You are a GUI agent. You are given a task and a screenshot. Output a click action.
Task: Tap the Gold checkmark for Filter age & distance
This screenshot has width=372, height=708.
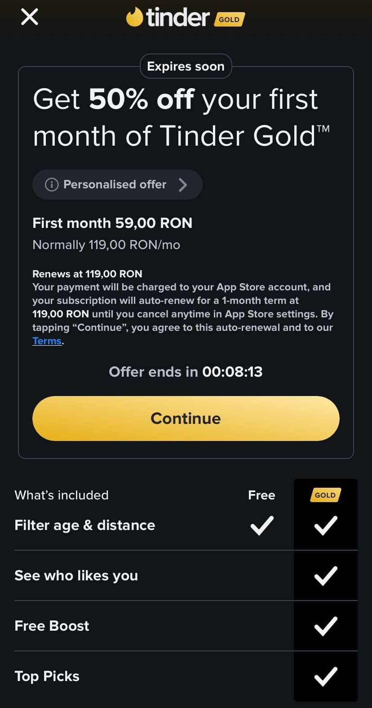pyautogui.click(x=326, y=525)
